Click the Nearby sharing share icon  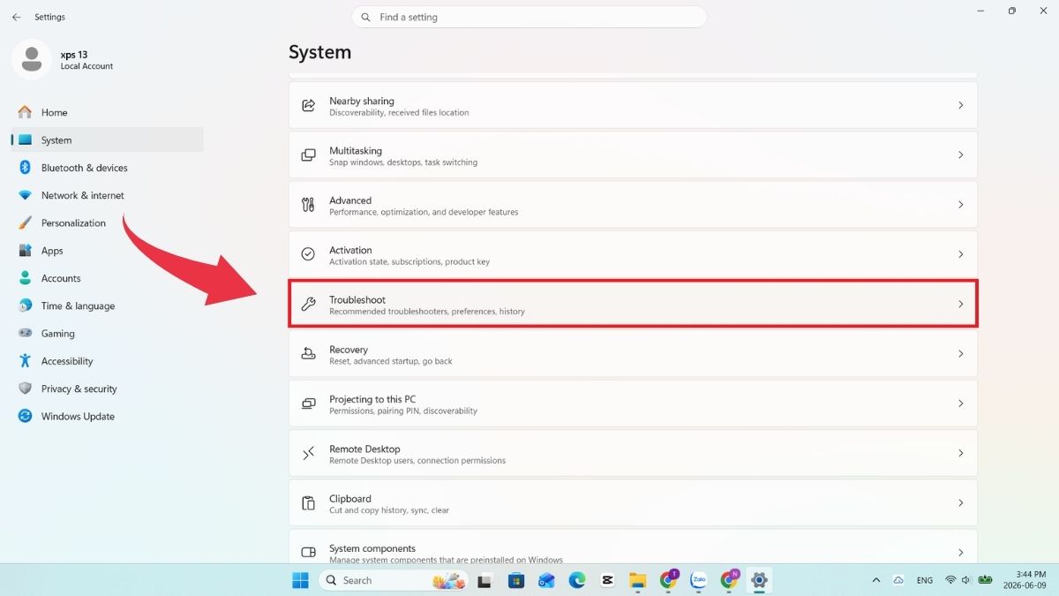pos(308,105)
